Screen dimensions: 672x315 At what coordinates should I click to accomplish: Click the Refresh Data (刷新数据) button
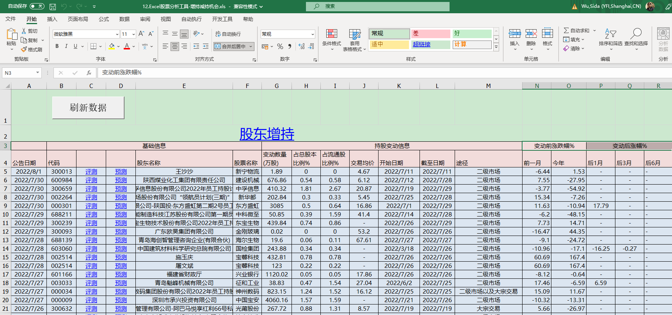point(88,107)
